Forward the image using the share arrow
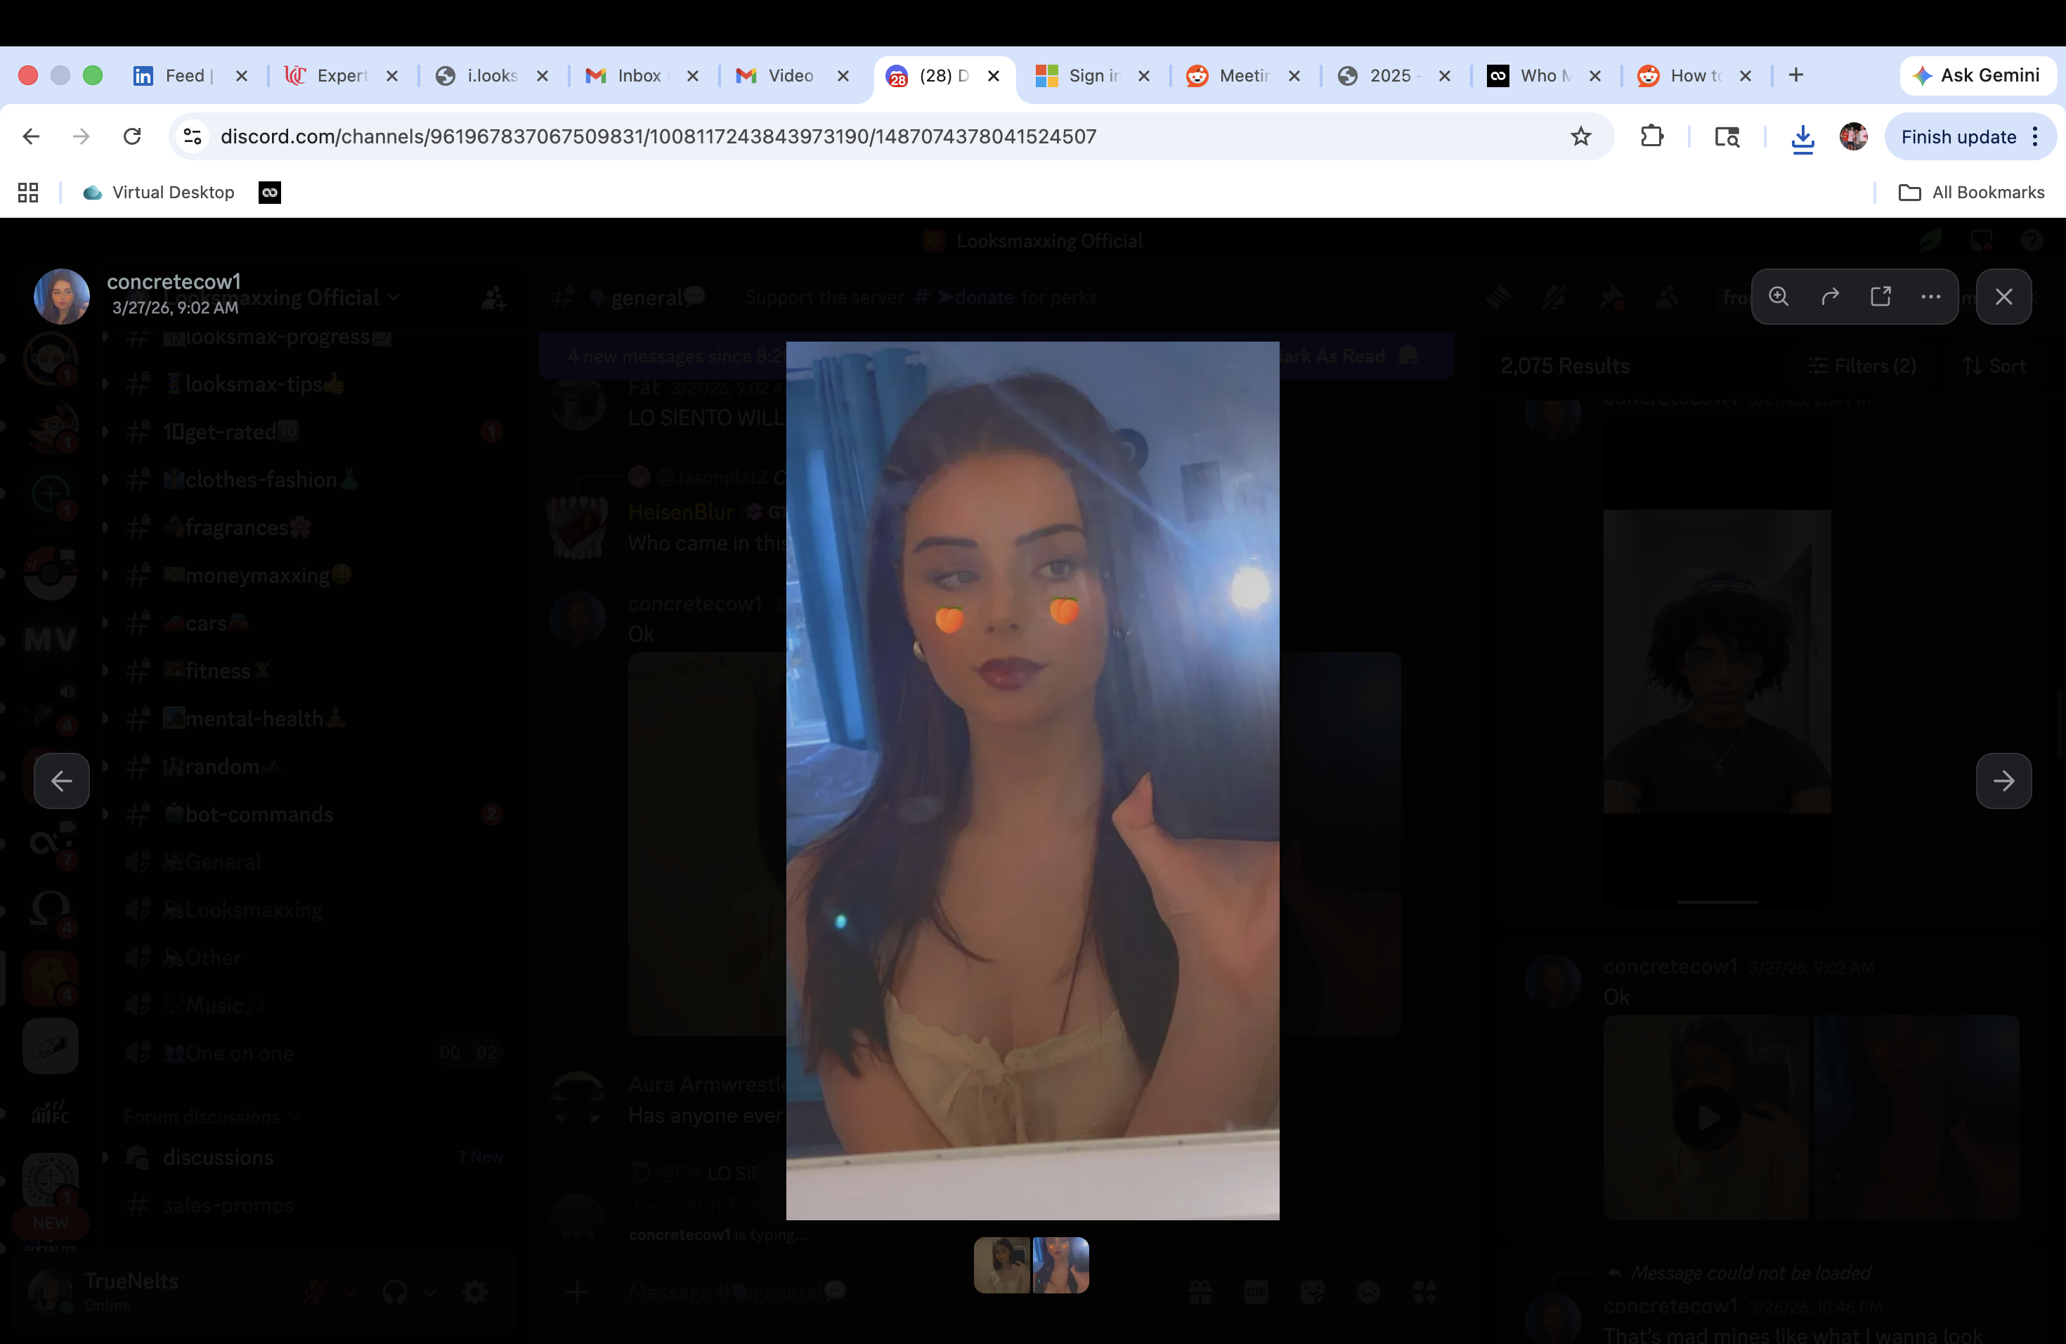Image resolution: width=2066 pixels, height=1344 pixels. (x=1830, y=296)
